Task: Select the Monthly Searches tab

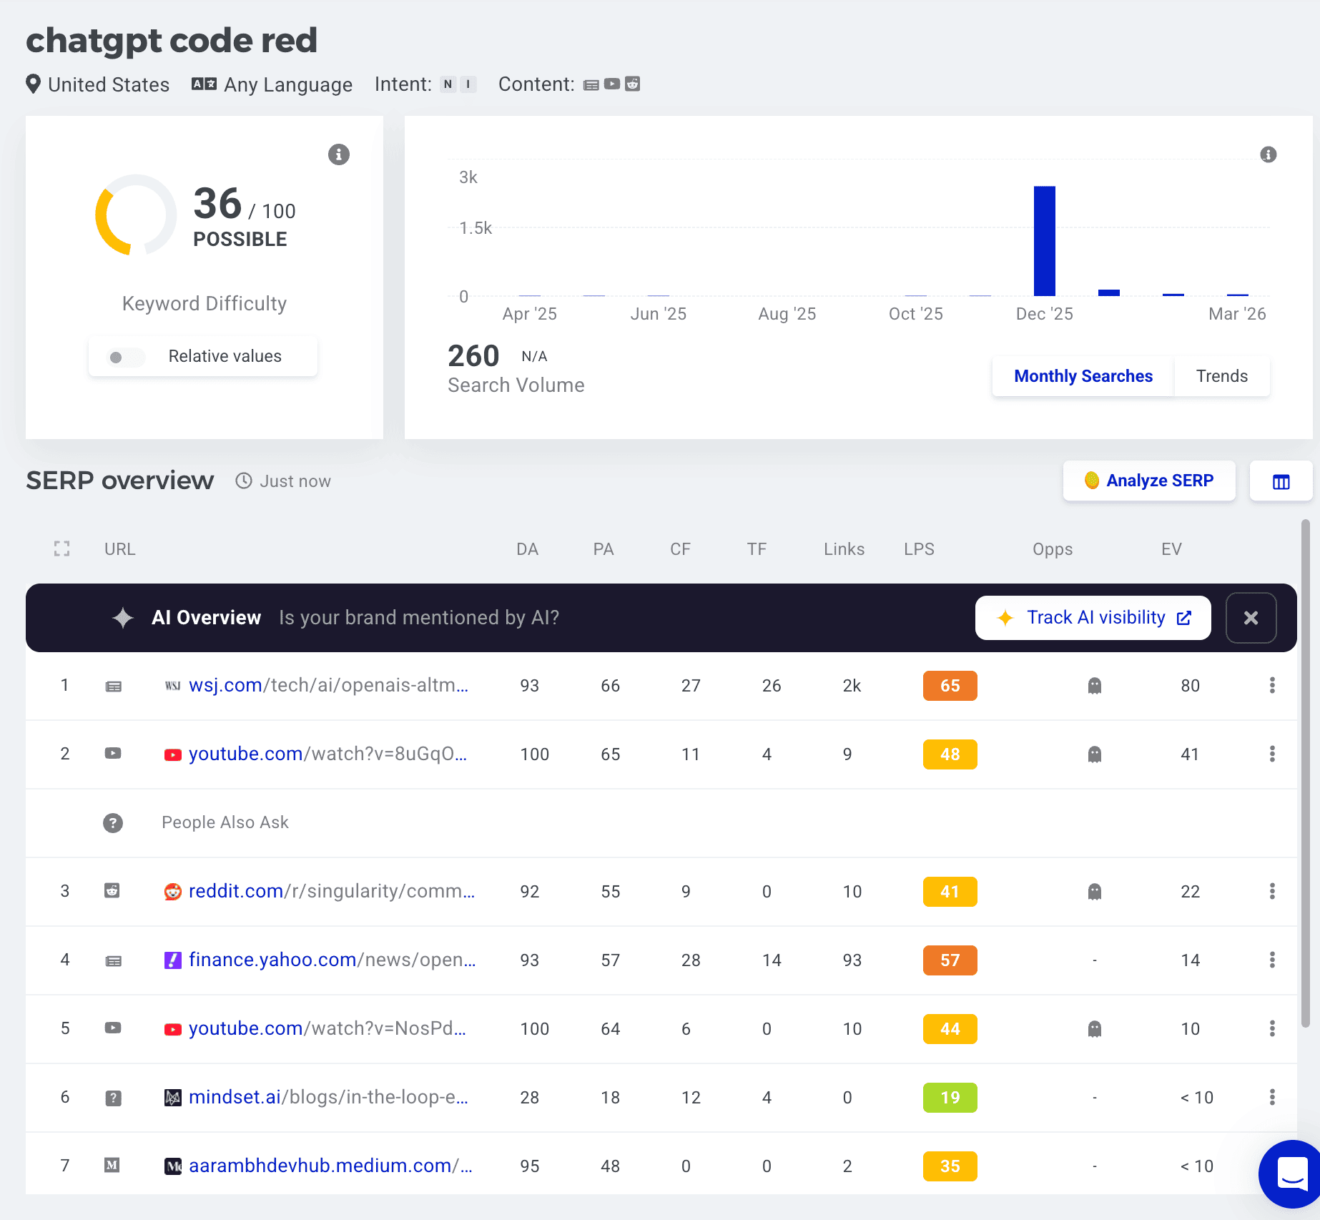Action: pyautogui.click(x=1083, y=376)
